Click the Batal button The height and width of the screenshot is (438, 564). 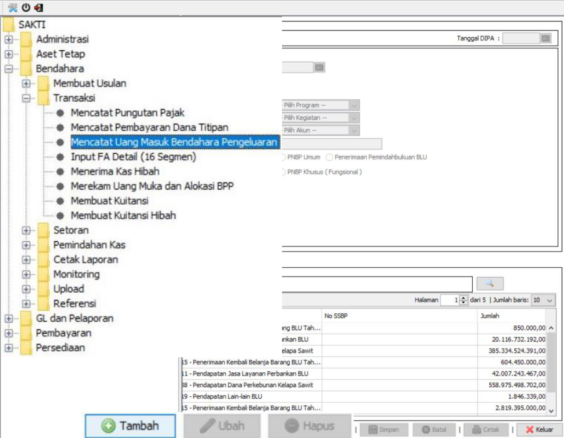434,430
